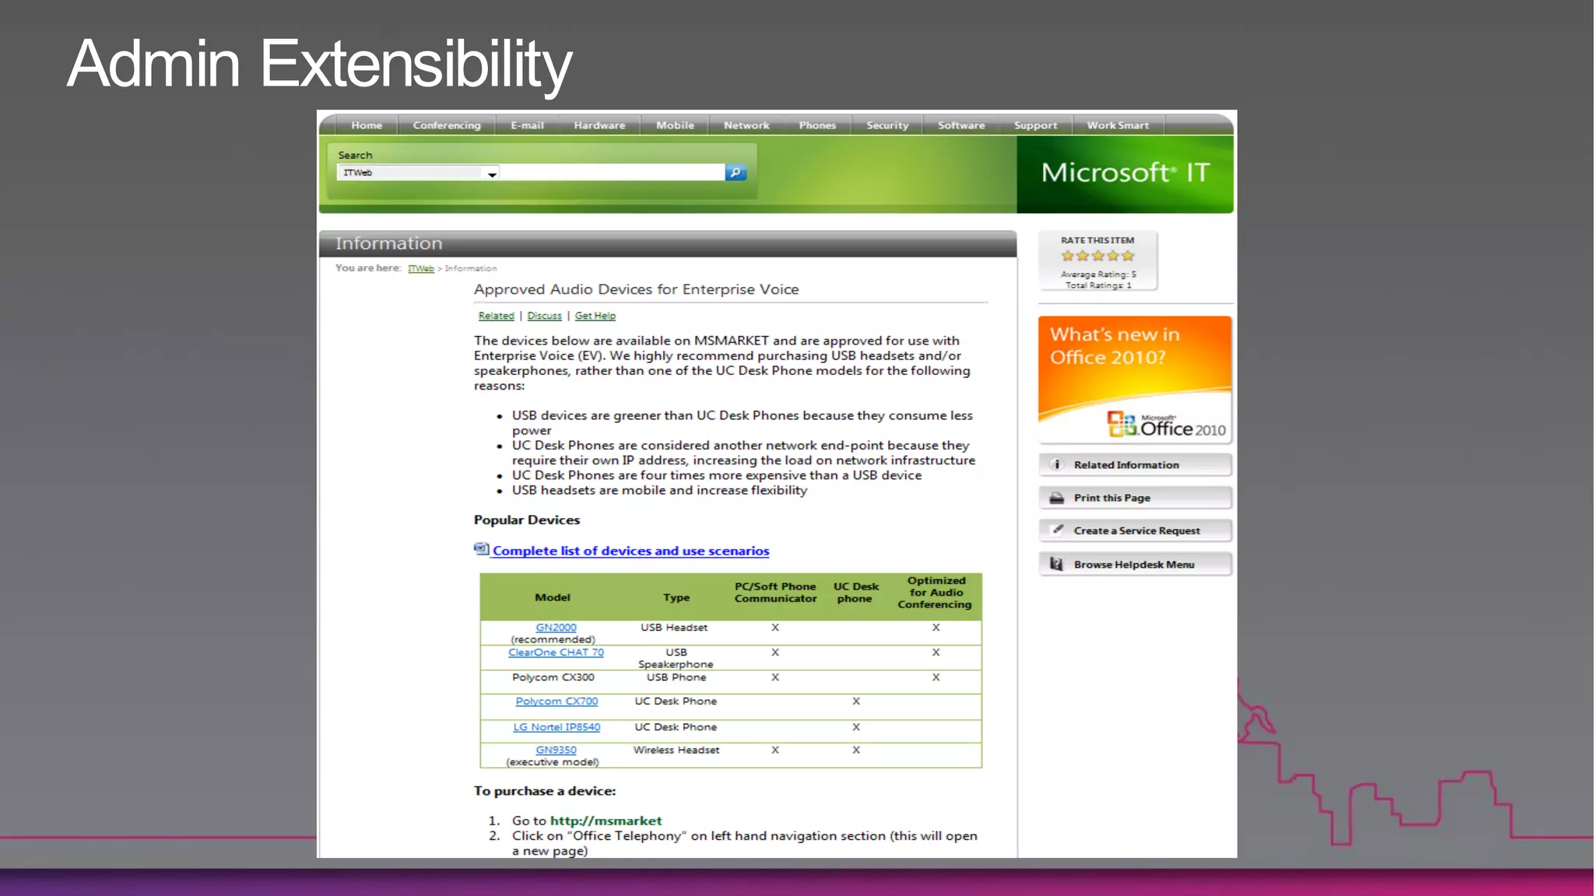Open the LG Nortel IP8540 link
This screenshot has height=896, width=1594.
556,727
